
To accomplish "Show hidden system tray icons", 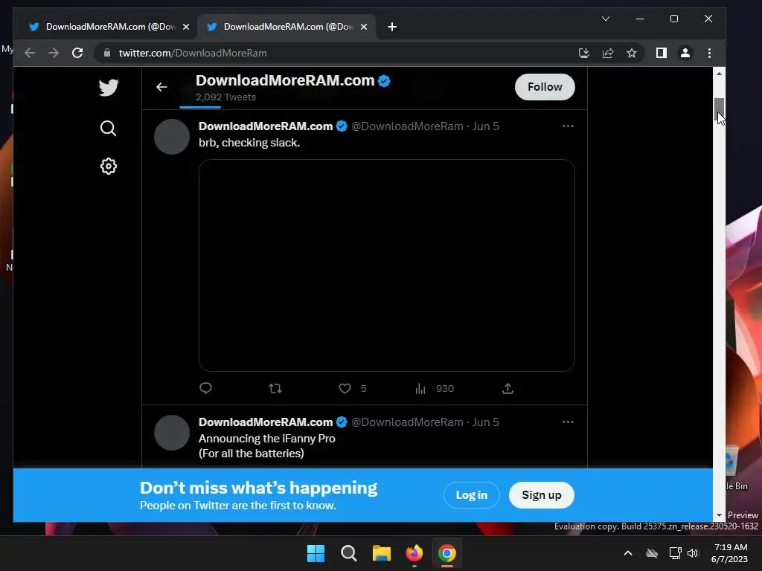I will [x=628, y=553].
